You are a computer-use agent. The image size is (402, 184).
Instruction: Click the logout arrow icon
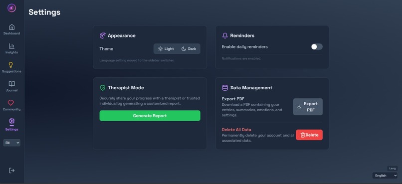[x=12, y=171]
